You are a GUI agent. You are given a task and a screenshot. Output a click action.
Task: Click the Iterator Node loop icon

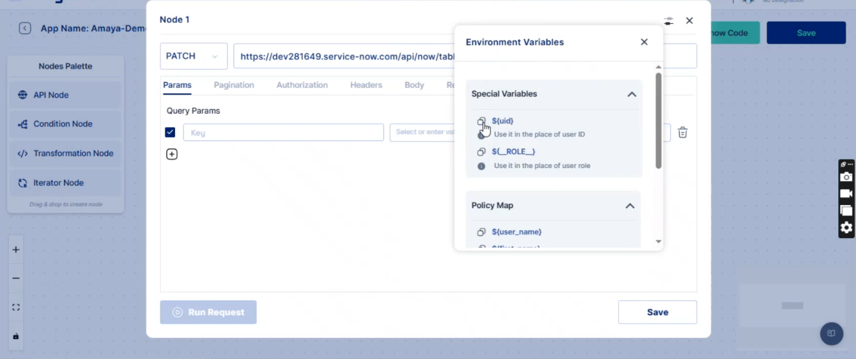[x=23, y=183]
